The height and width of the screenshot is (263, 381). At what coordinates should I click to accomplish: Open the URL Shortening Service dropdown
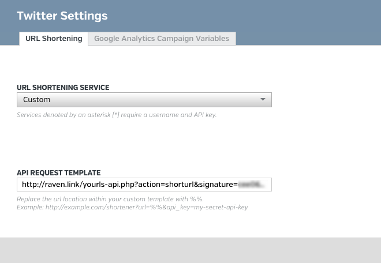click(144, 100)
